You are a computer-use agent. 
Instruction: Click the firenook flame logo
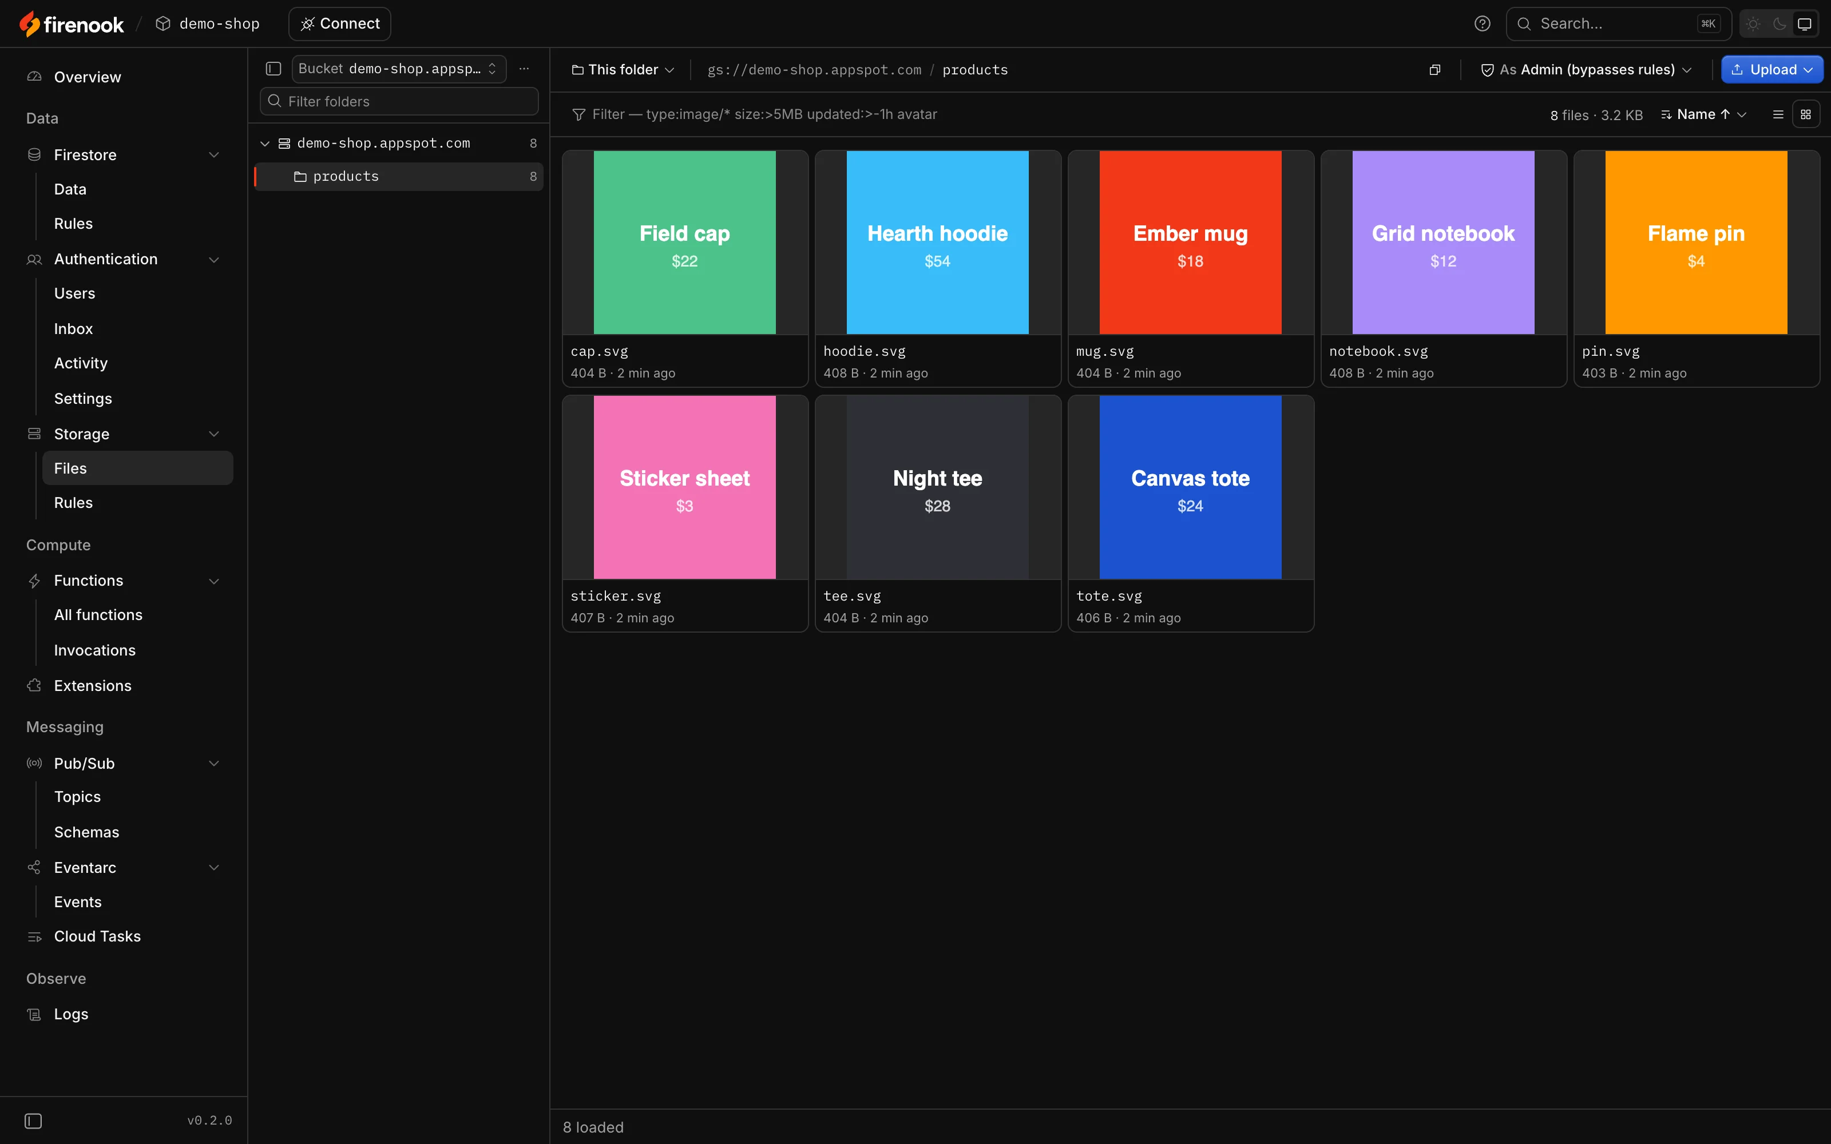(30, 24)
